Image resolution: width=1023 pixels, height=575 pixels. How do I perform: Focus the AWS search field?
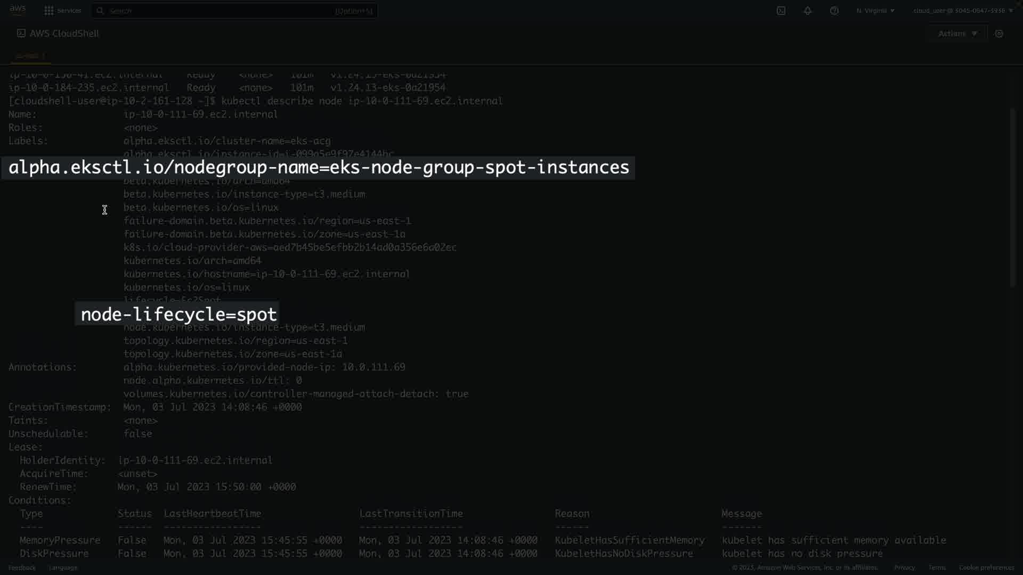point(224,11)
